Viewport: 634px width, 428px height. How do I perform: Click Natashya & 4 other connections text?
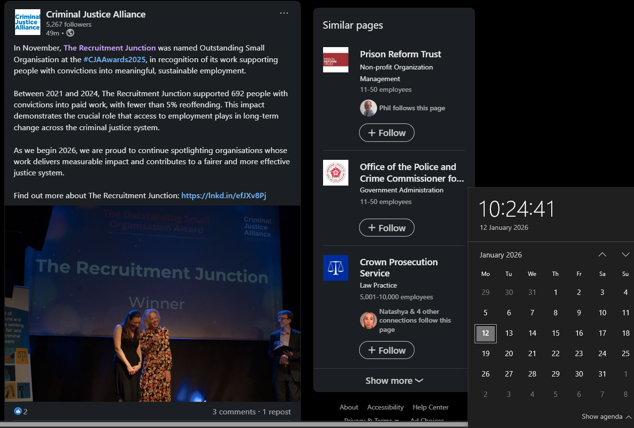coord(415,321)
